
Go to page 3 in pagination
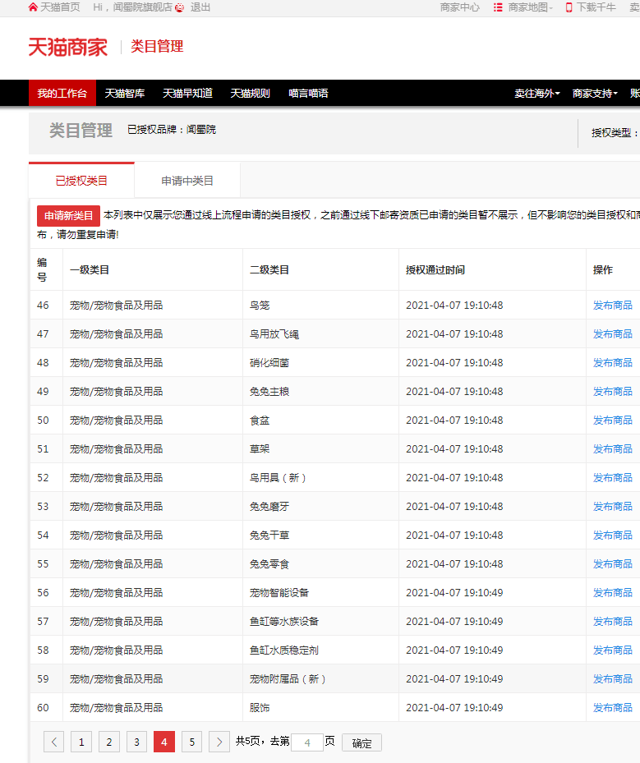pyautogui.click(x=136, y=742)
